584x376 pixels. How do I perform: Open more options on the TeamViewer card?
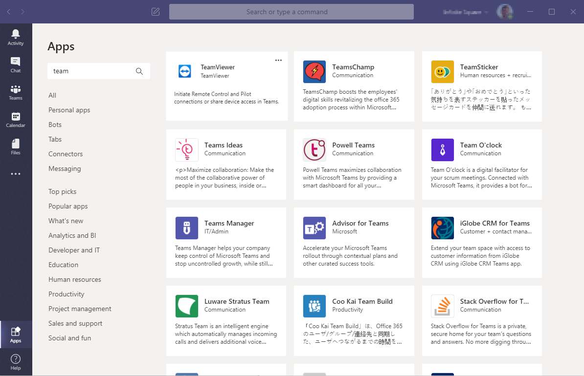(278, 60)
